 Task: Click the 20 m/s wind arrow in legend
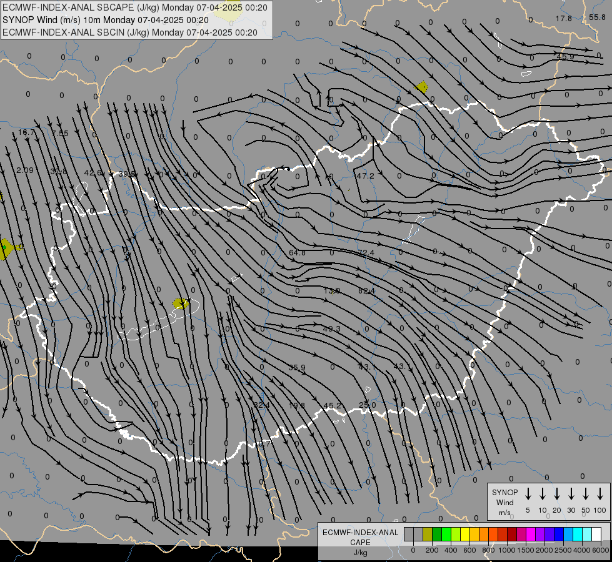[x=557, y=494]
